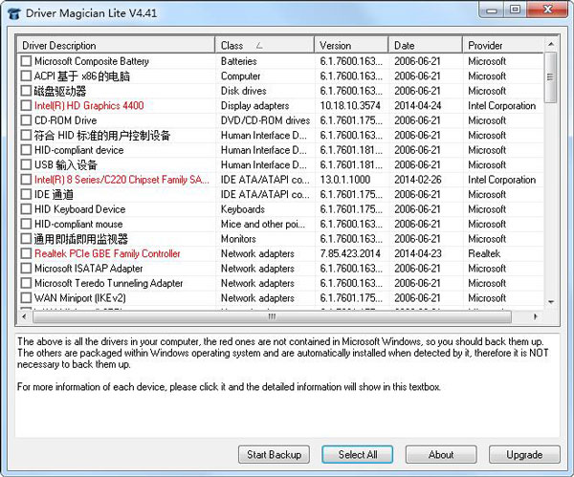Click the Upgrade button
Screen dimensions: 574x477
coord(524,454)
